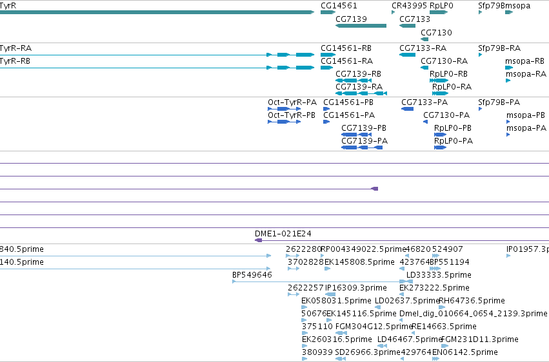
Task: Click the CG14561 gene label
Action: point(339,6)
